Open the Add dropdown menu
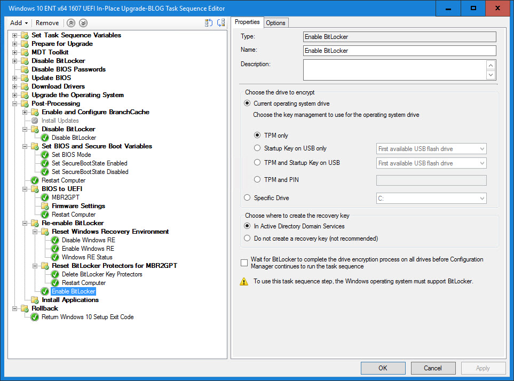Viewport: 514px width, 381px height. 19,23
